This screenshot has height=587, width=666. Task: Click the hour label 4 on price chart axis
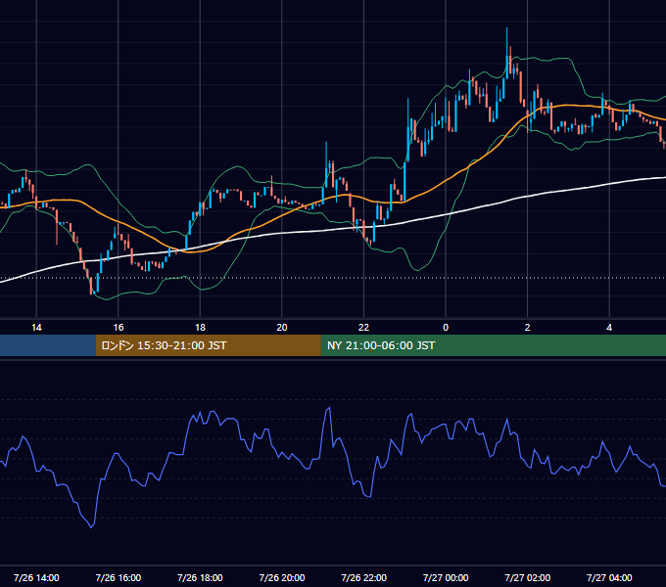click(609, 328)
